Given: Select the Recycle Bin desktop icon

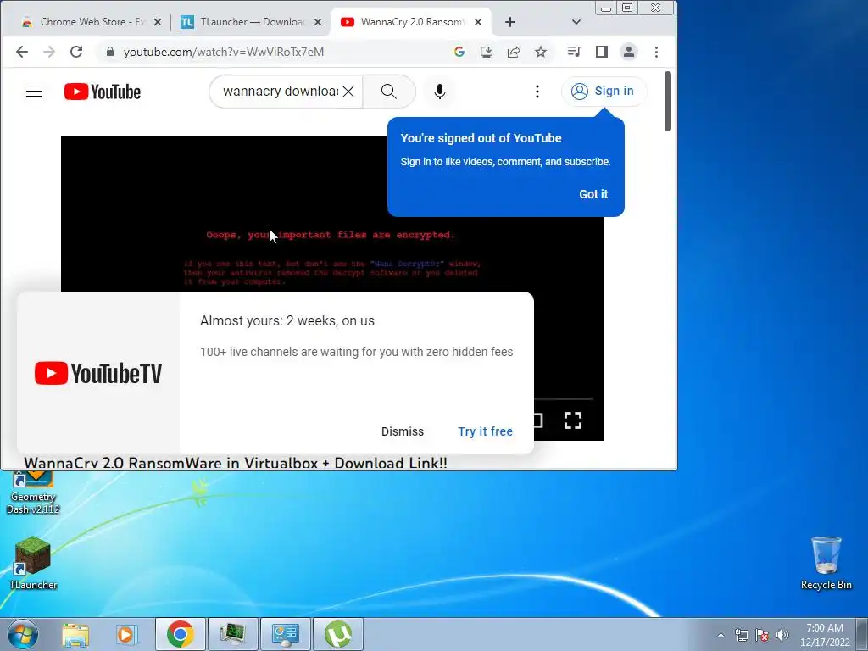Looking at the screenshot, I should 826,563.
